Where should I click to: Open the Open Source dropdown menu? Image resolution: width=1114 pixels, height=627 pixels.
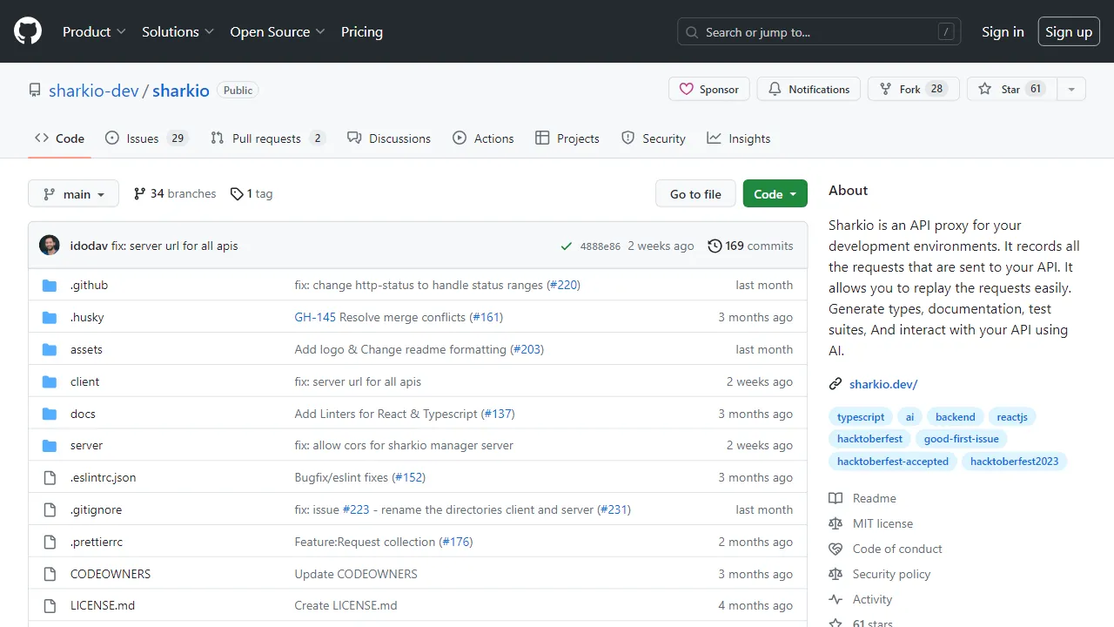[278, 31]
